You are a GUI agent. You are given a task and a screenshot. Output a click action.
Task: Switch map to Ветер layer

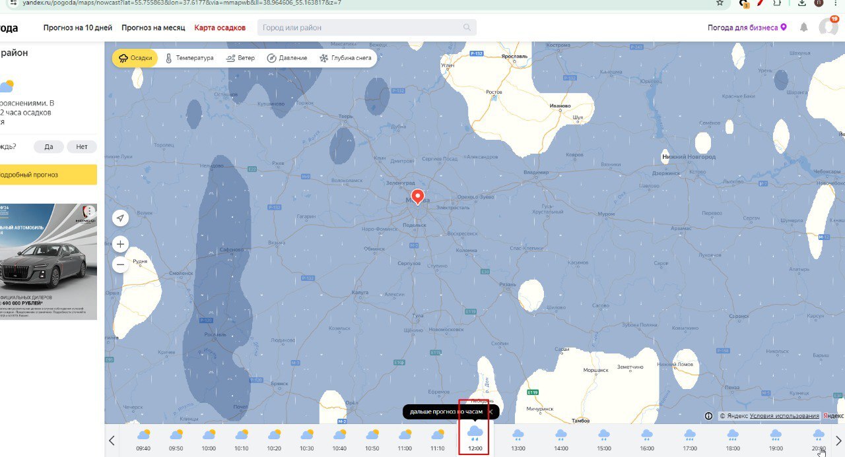pyautogui.click(x=240, y=58)
